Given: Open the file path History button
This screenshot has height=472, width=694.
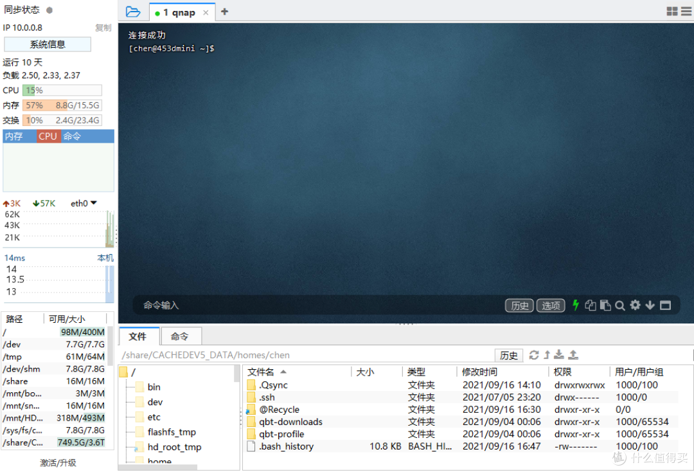Looking at the screenshot, I should pos(508,355).
